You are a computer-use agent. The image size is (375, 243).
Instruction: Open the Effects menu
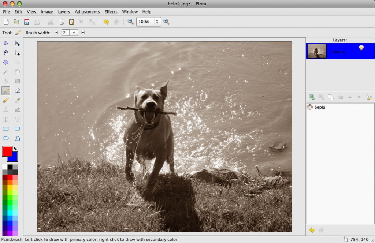(111, 11)
